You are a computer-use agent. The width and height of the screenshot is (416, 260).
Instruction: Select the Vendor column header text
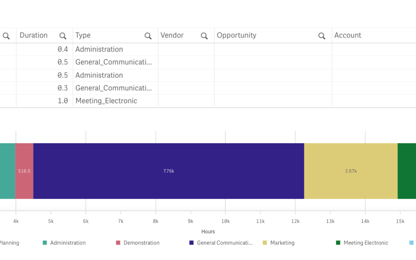pos(172,35)
